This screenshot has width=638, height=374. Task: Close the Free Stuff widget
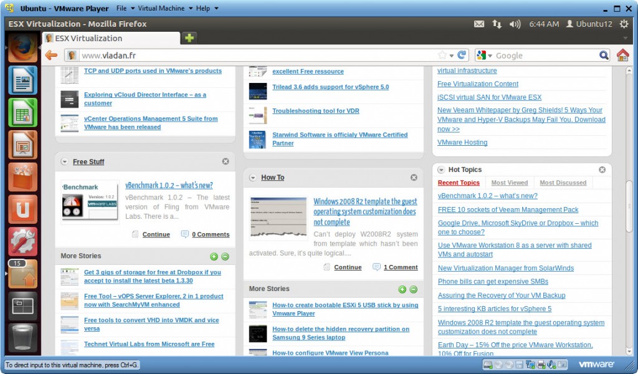click(x=226, y=161)
